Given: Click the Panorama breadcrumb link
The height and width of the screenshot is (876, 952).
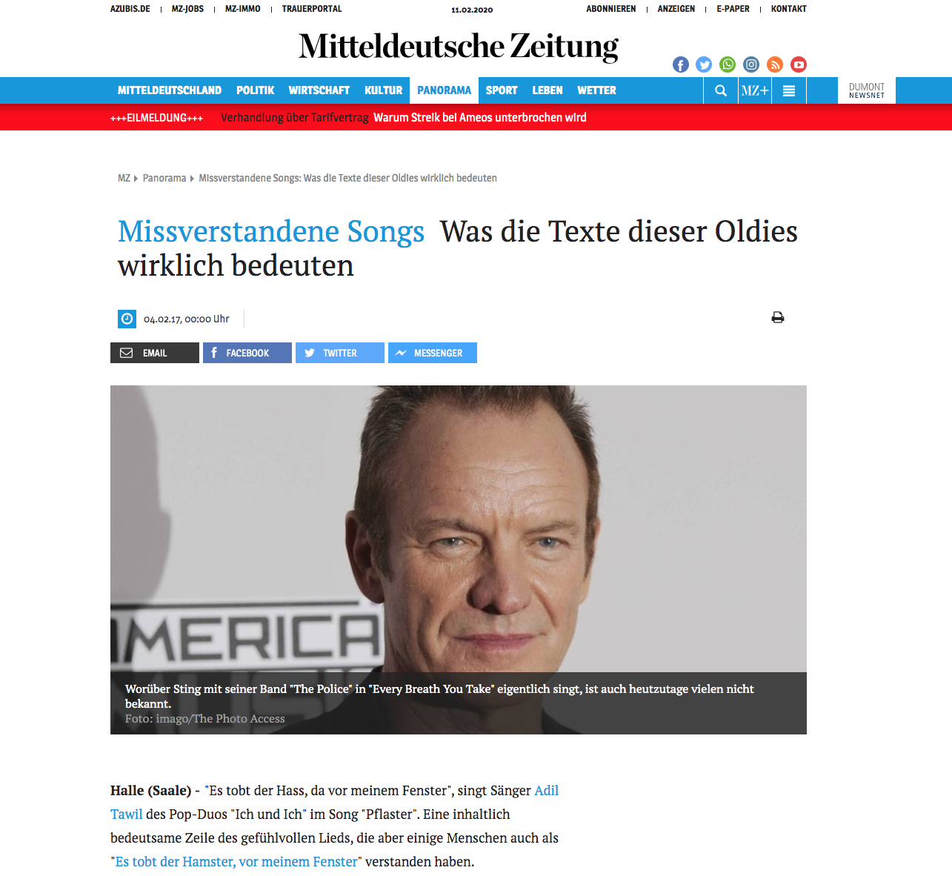Looking at the screenshot, I should pos(164,178).
